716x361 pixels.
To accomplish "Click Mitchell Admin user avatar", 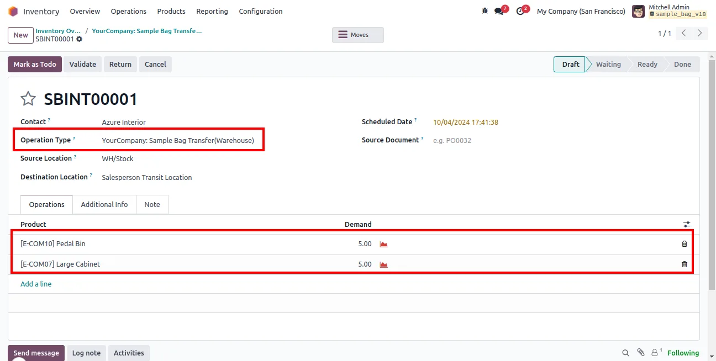I will [638, 11].
